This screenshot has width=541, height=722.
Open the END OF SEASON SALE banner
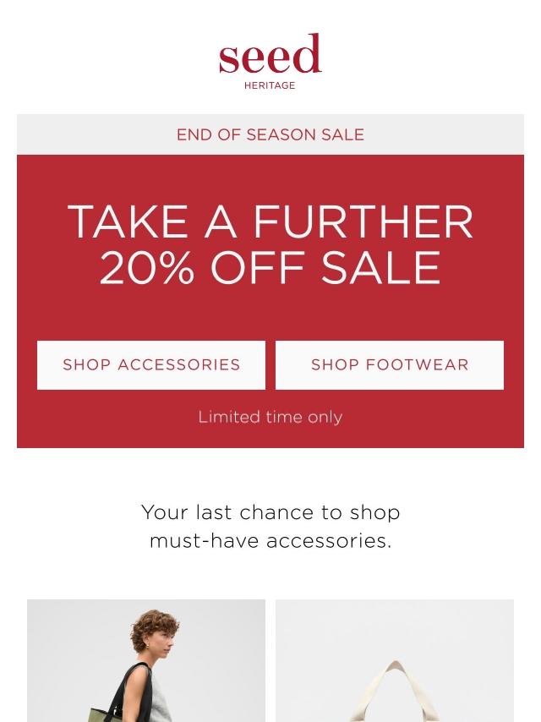click(x=270, y=134)
